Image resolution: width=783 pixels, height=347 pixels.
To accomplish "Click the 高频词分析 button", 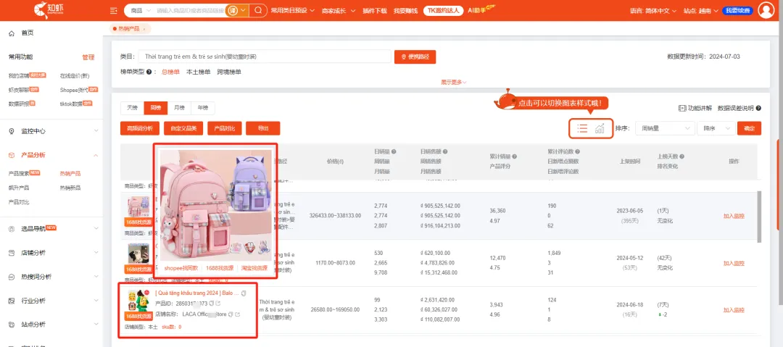I will click(140, 128).
